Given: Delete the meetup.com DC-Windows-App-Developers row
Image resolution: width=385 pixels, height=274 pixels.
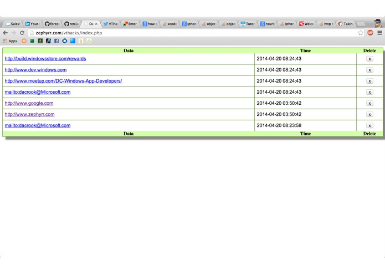Looking at the screenshot, I should click(369, 81).
